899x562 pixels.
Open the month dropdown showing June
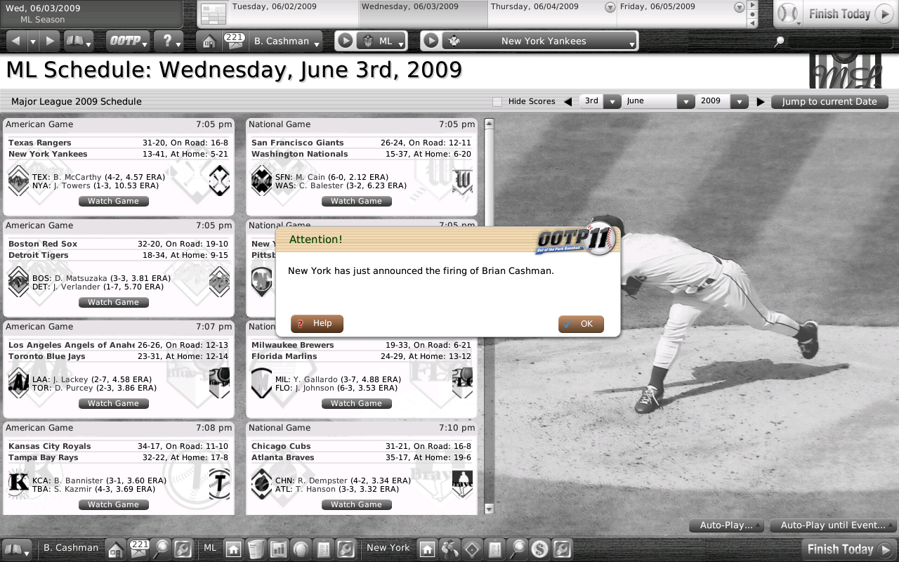tap(660, 101)
